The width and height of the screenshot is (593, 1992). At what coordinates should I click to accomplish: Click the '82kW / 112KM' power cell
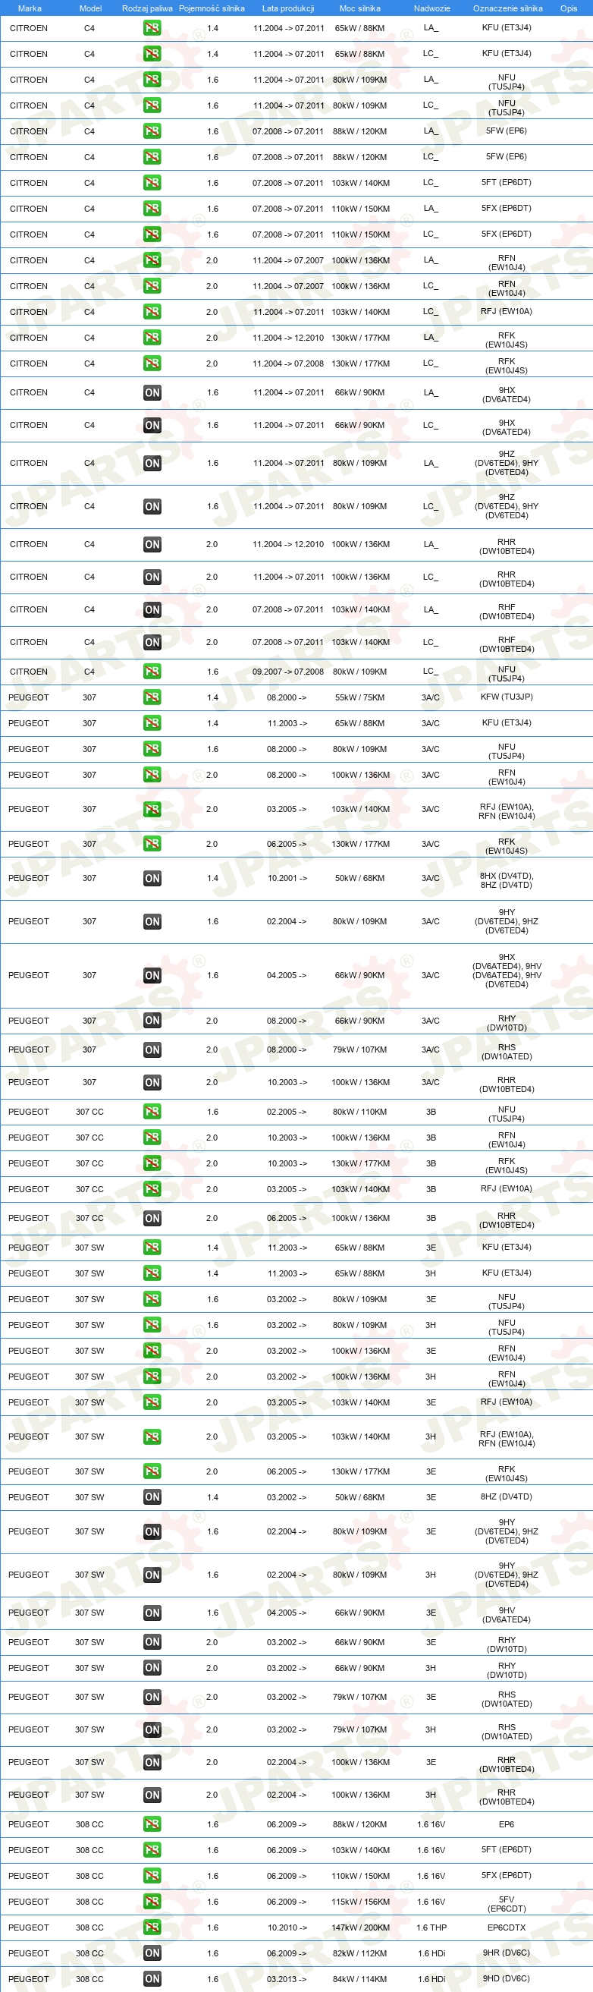[x=359, y=1953]
